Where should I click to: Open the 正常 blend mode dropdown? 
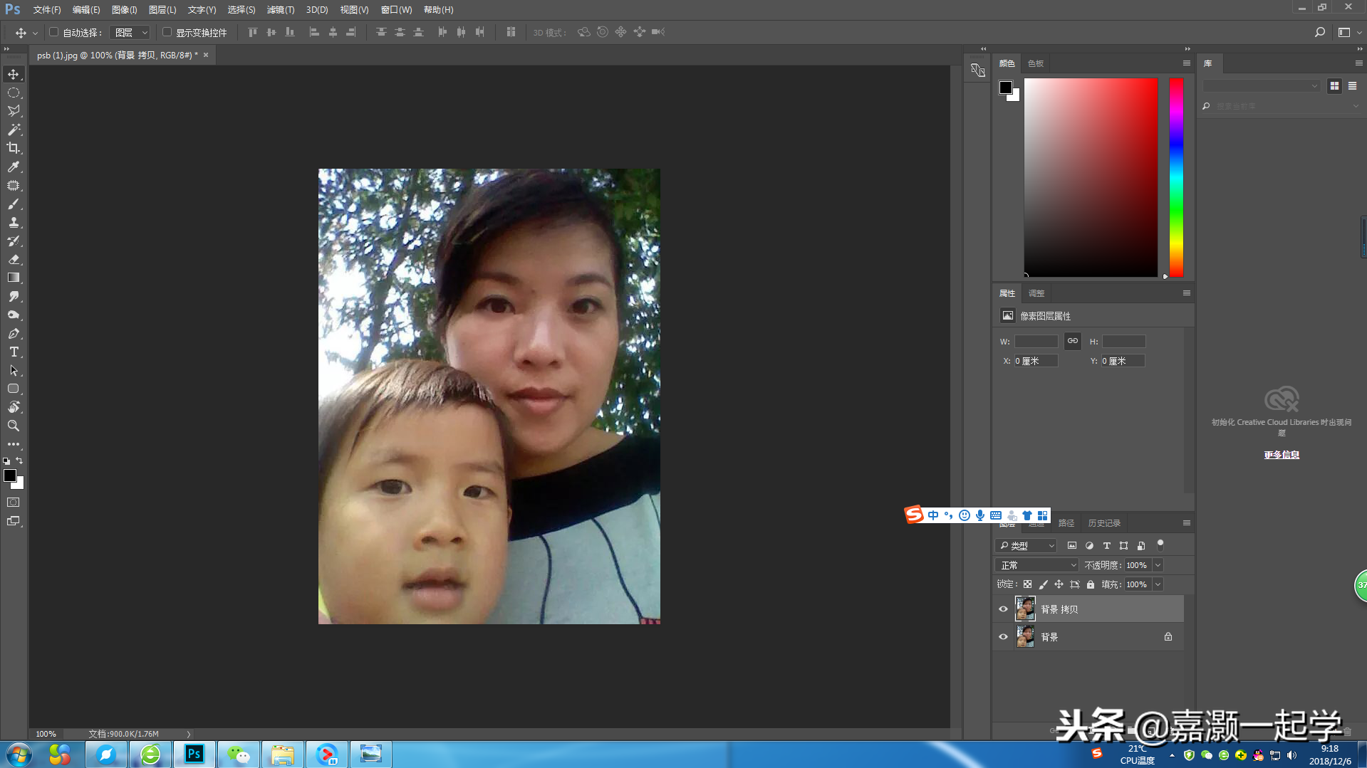coord(1037,565)
